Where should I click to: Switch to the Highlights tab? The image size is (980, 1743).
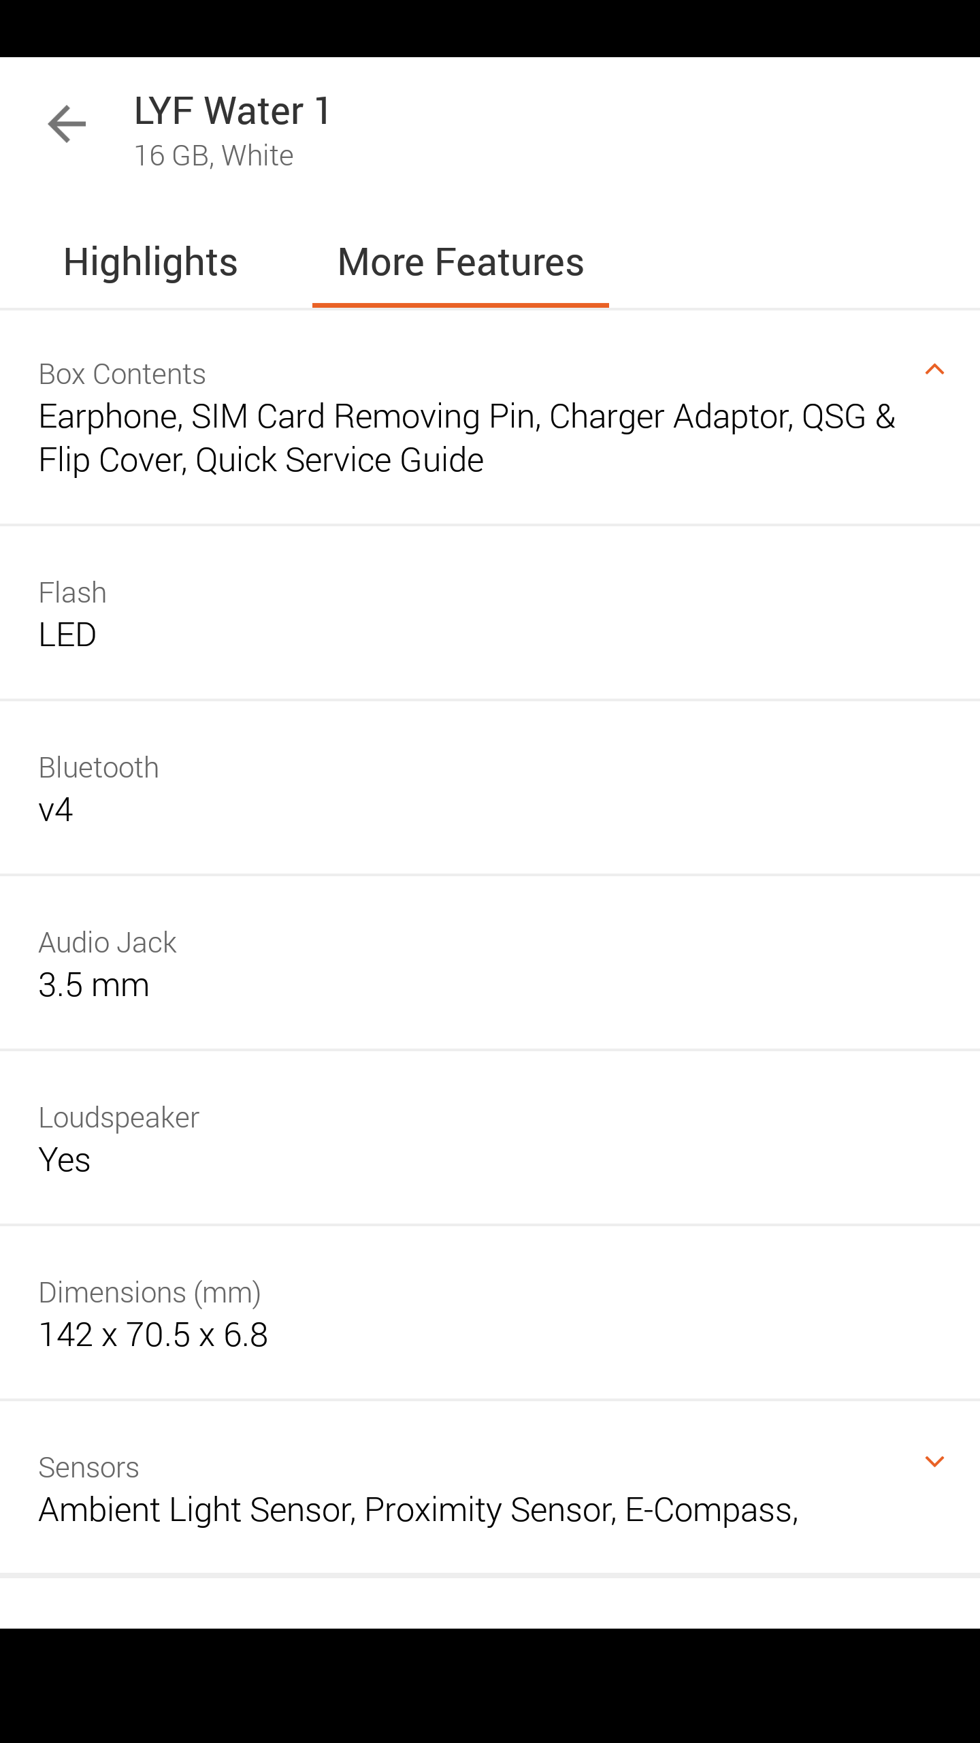point(150,262)
